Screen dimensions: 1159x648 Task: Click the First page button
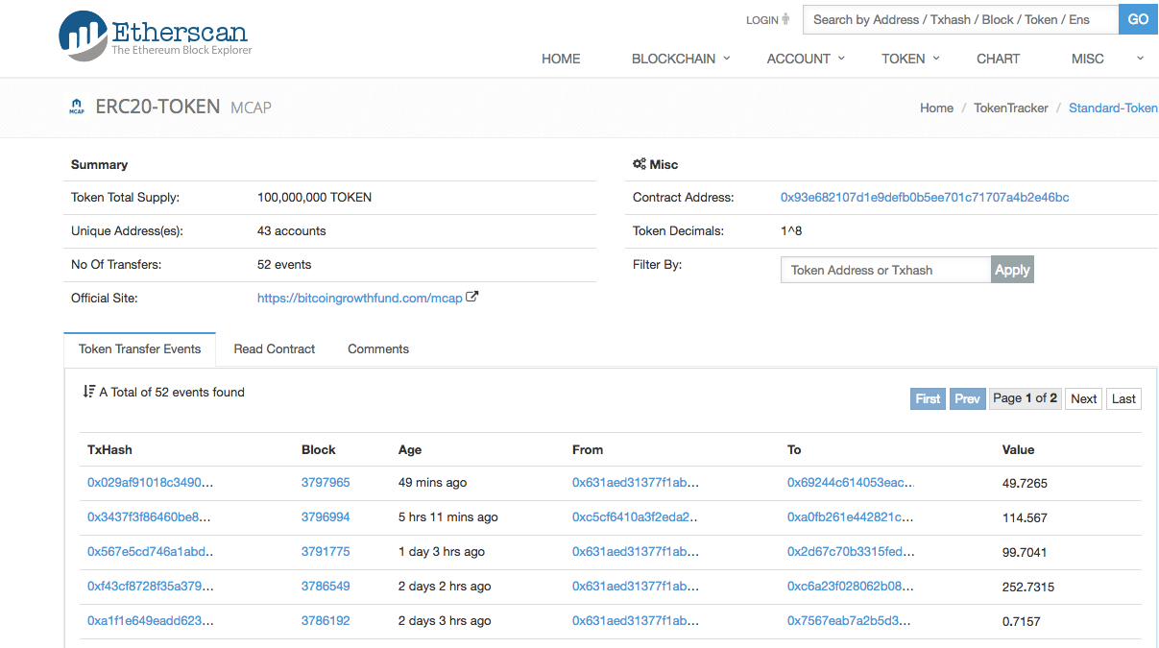point(928,398)
